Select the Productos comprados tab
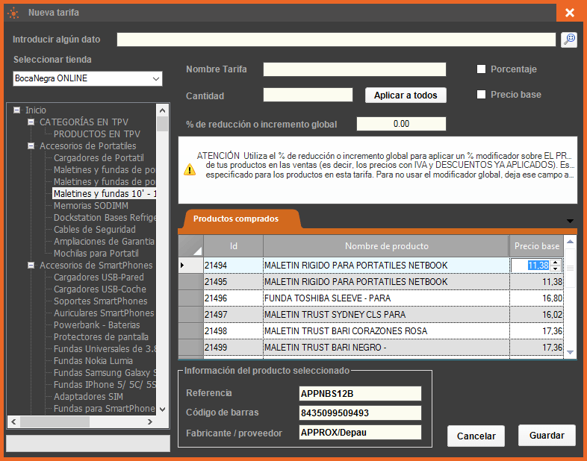Image resolution: width=587 pixels, height=461 pixels. coord(236,219)
